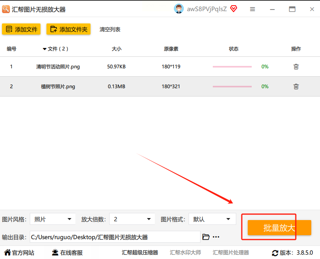Image resolution: width=320 pixels, height=259 pixels.
Task: Click 添加文件 button
Action: click(21, 29)
